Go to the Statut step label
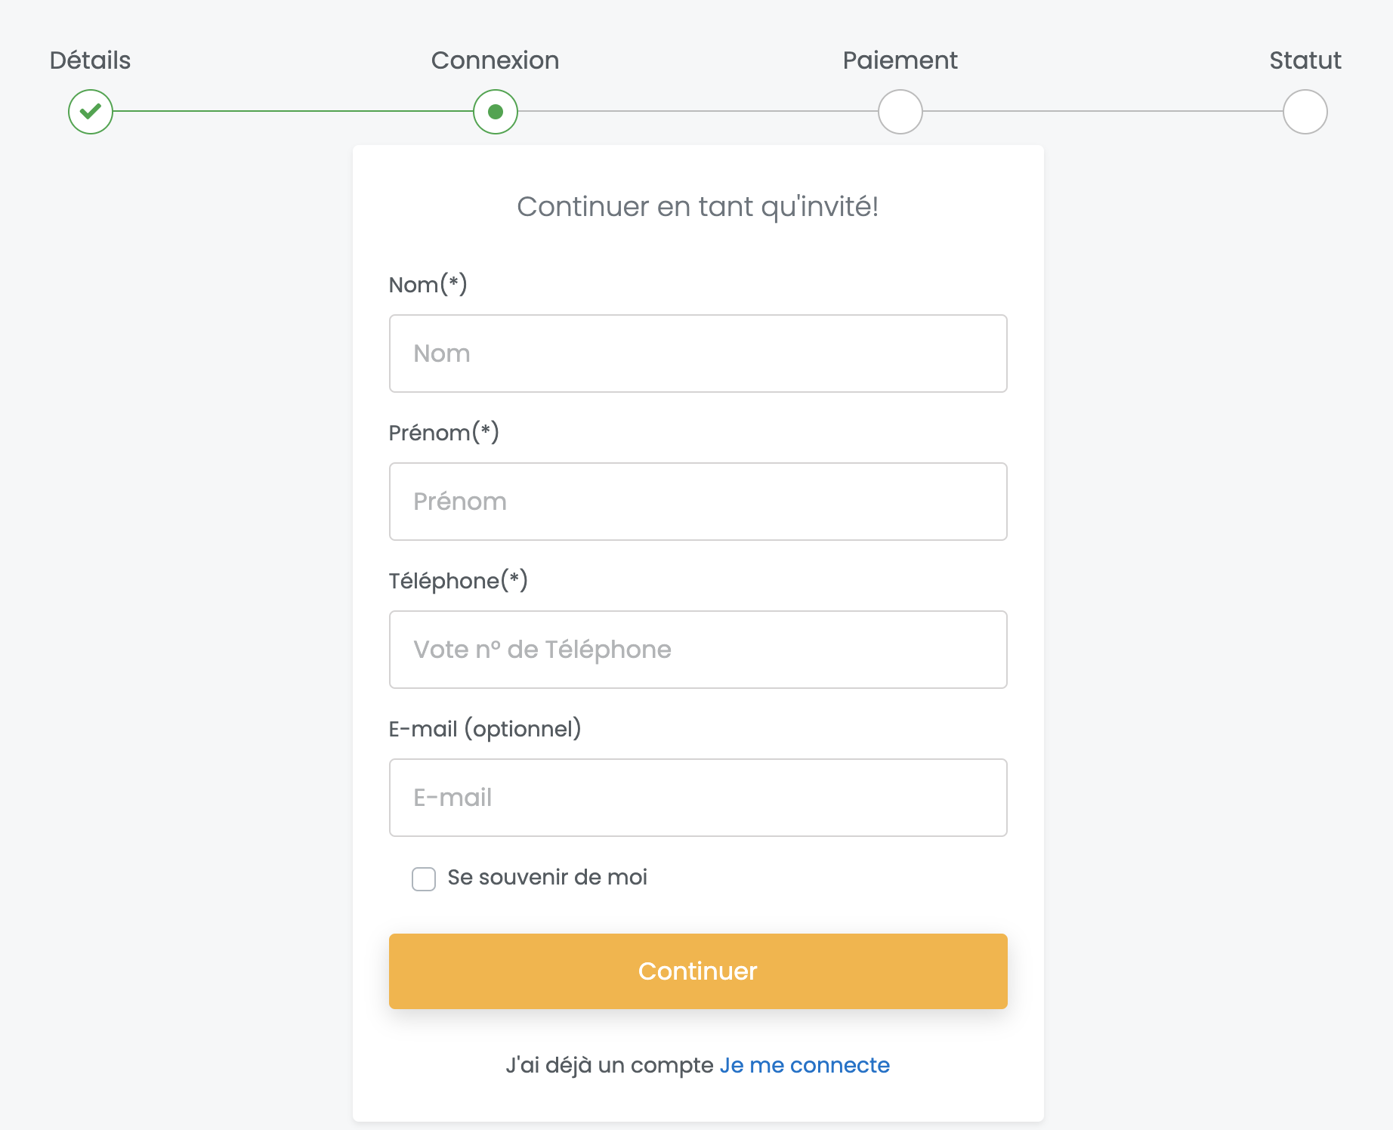The image size is (1393, 1130). (x=1305, y=60)
